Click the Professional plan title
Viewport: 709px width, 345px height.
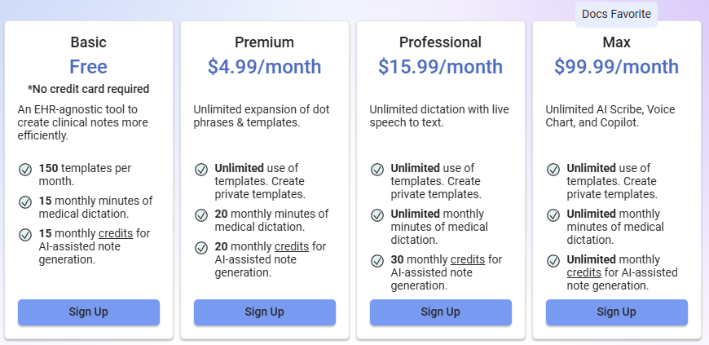tap(440, 42)
